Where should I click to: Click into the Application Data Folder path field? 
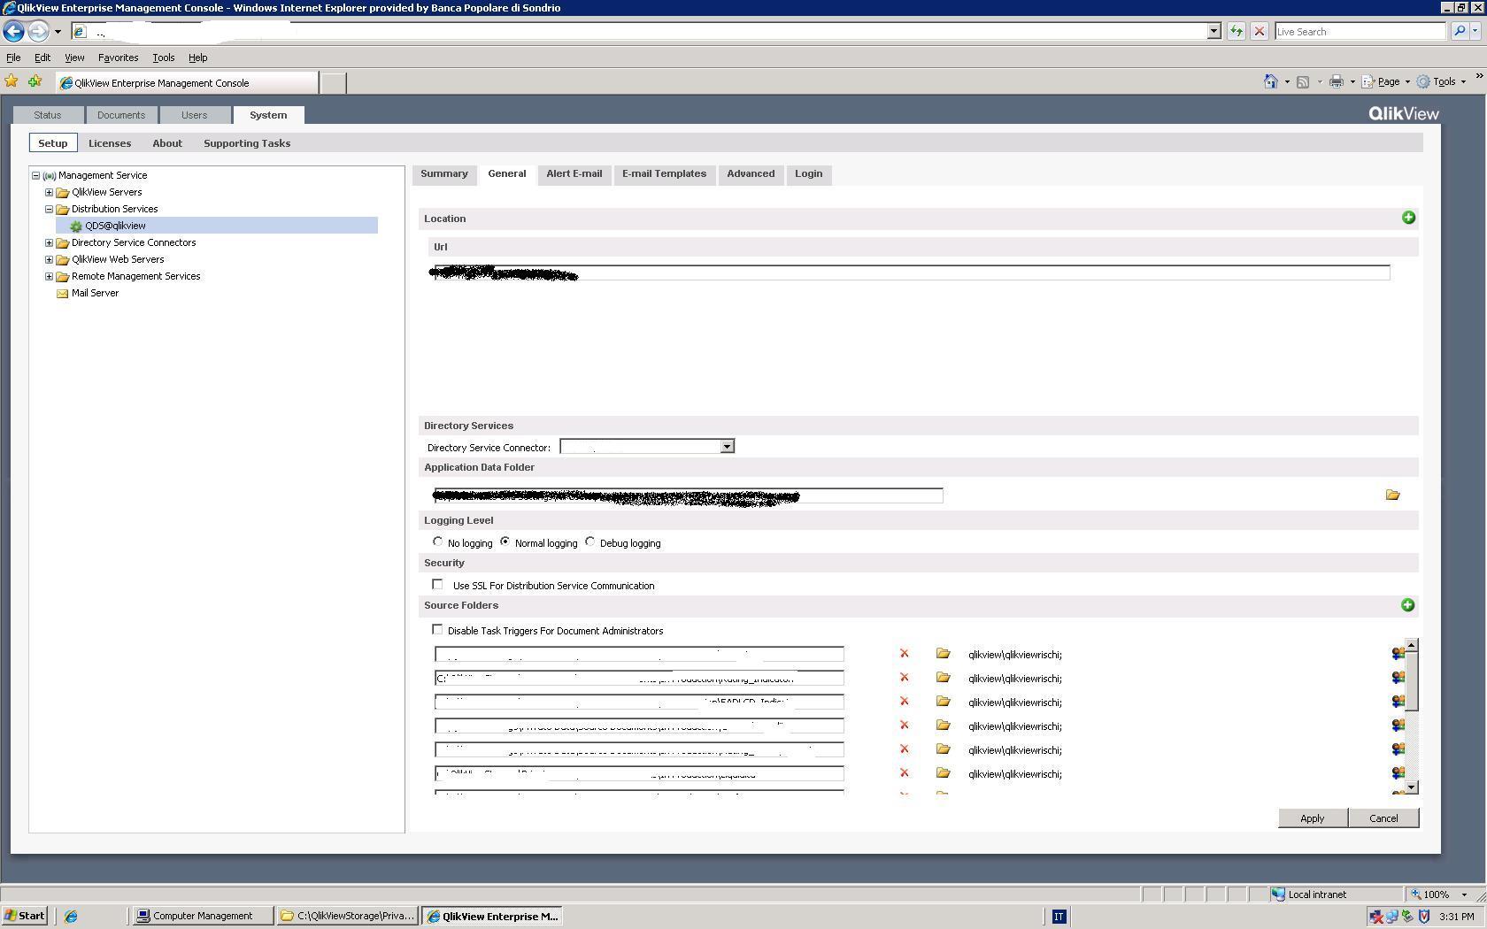(x=689, y=495)
